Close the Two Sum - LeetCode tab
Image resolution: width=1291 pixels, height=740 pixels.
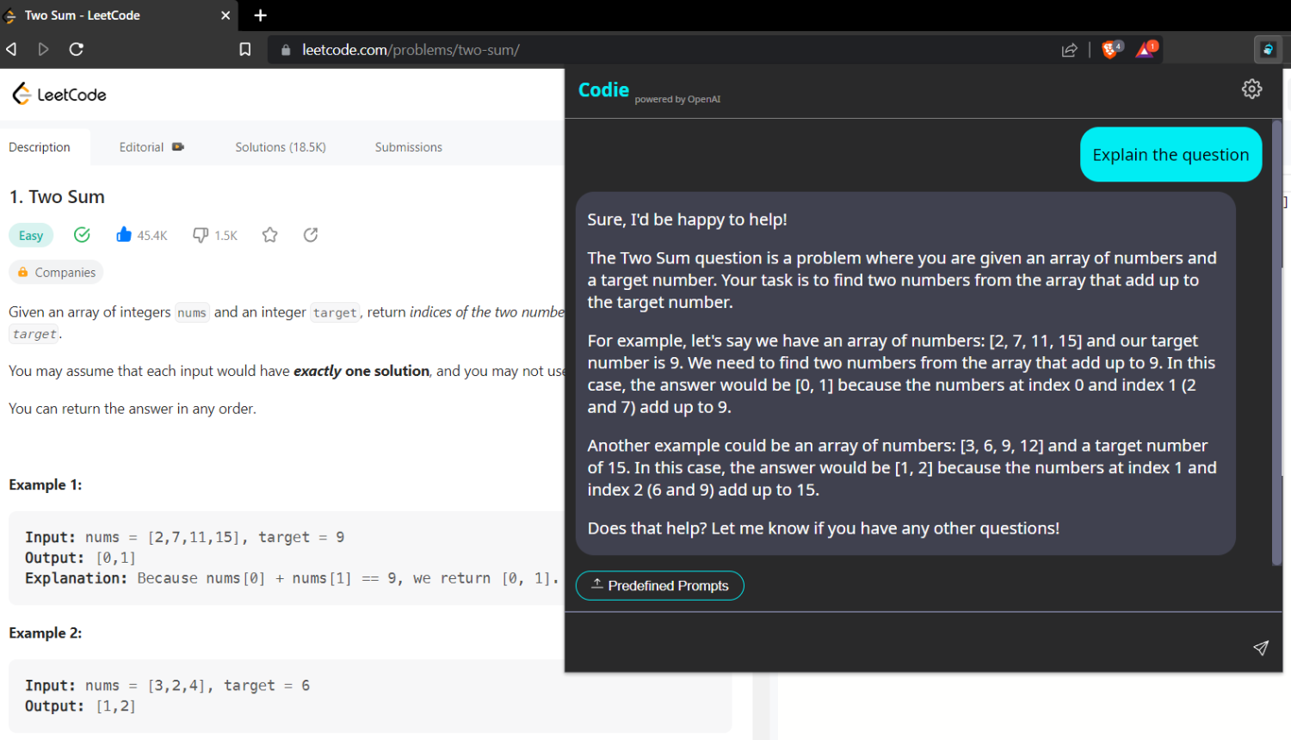coord(225,15)
